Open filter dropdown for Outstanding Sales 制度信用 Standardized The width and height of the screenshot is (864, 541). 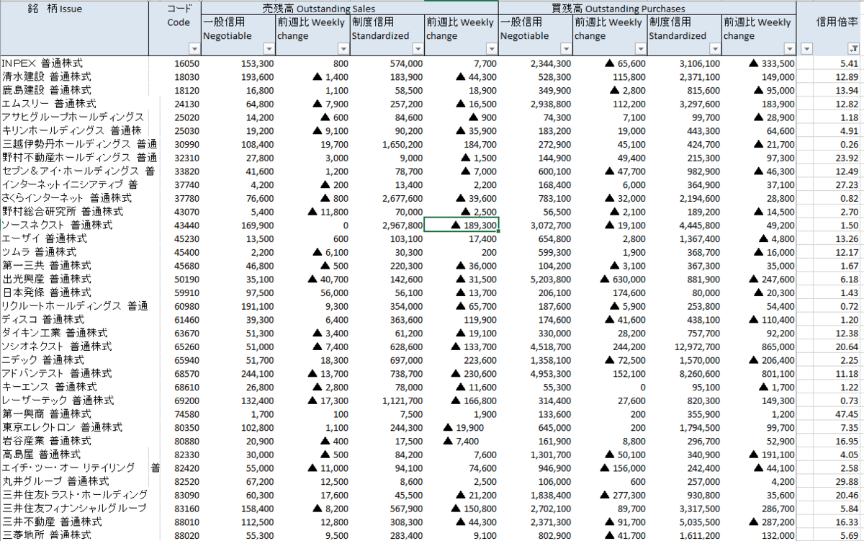tap(418, 48)
